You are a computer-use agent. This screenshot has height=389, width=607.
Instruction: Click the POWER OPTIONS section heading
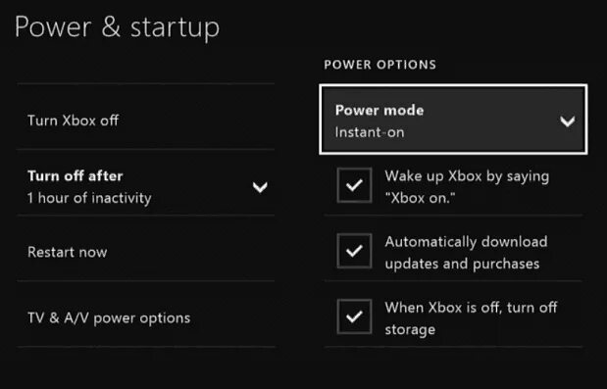[x=380, y=65]
